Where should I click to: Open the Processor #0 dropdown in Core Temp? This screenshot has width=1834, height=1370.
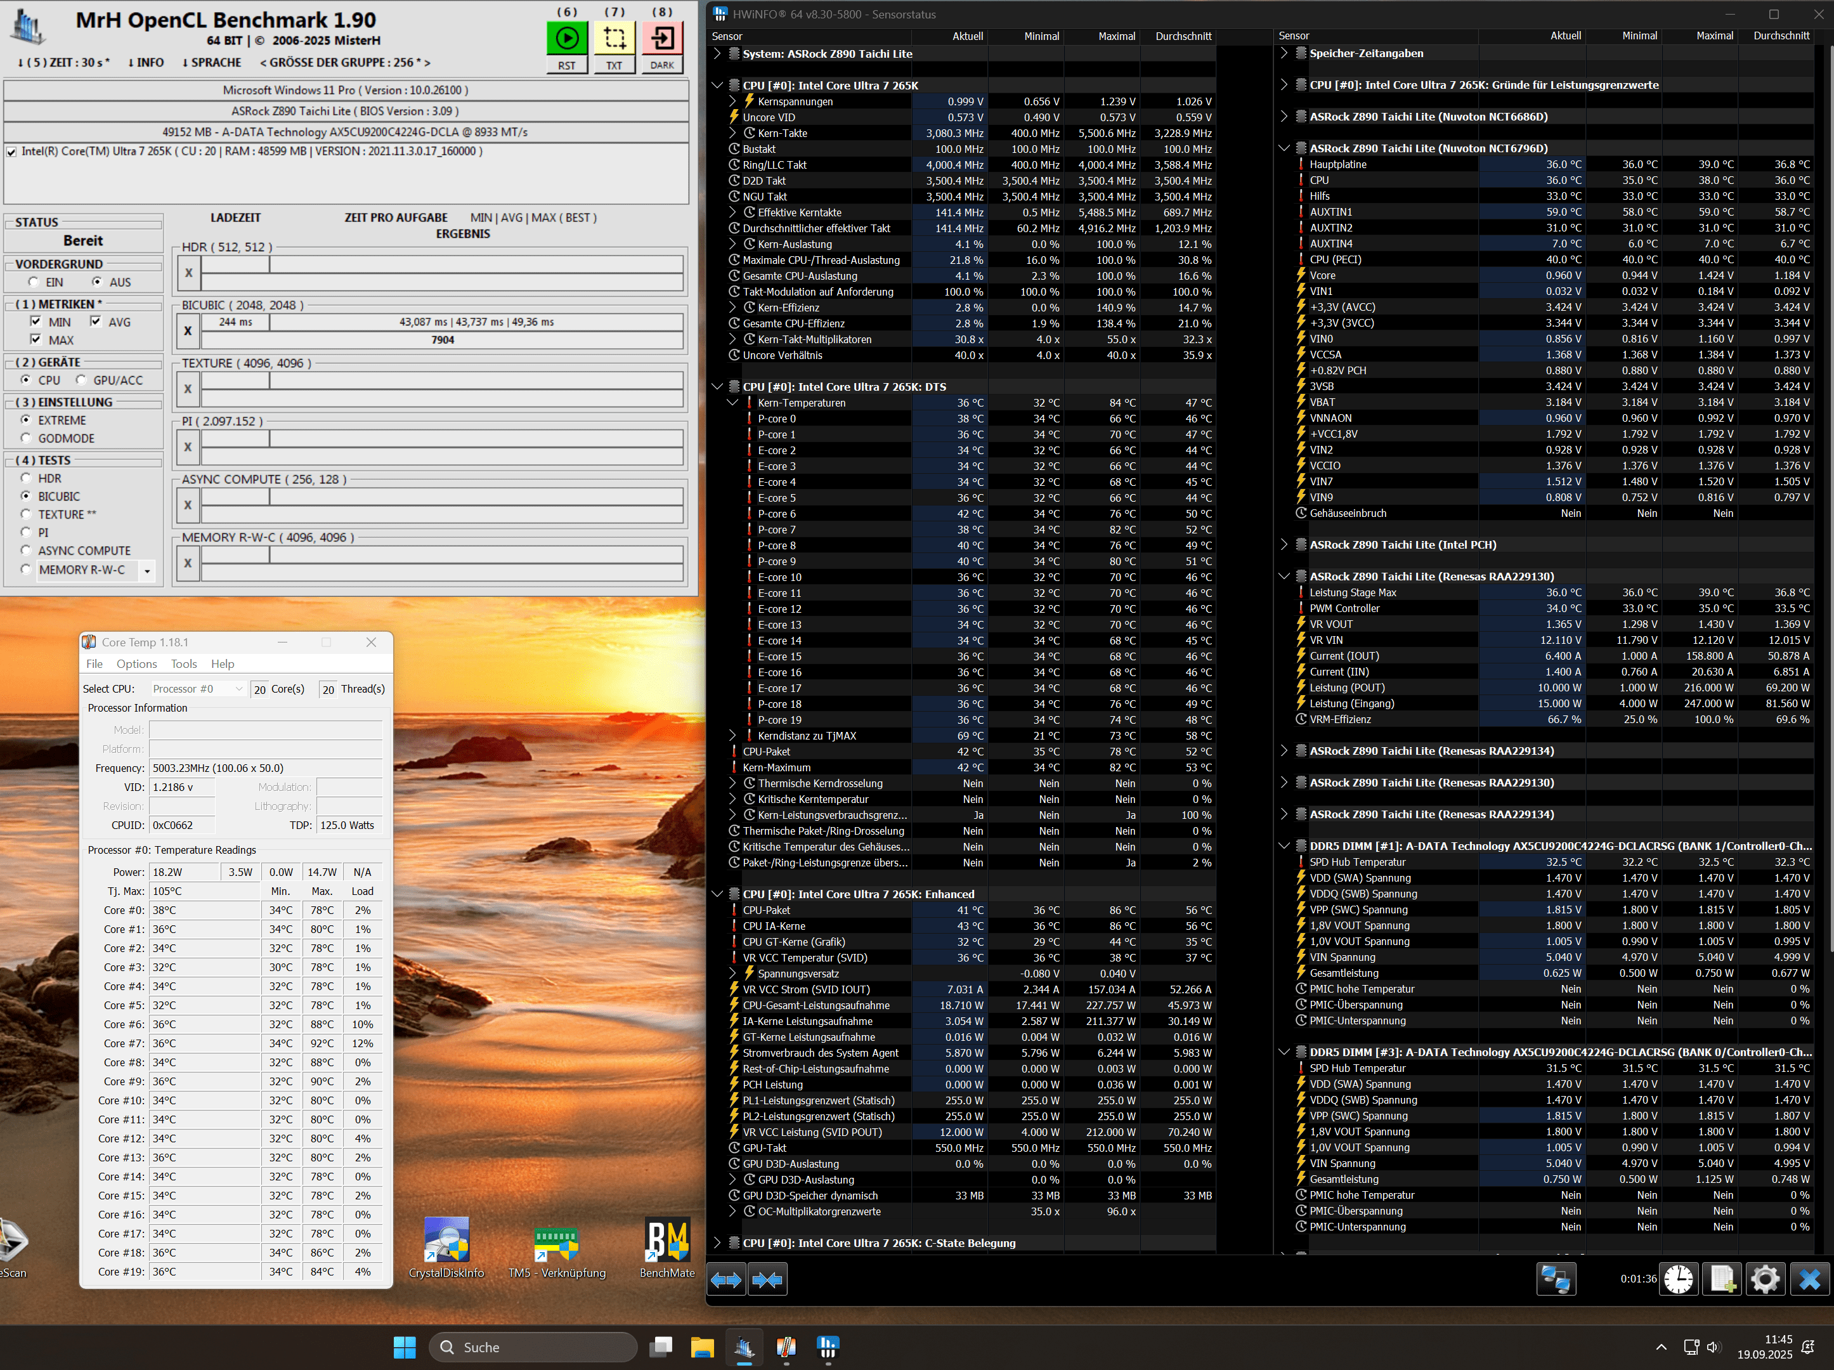(x=198, y=689)
